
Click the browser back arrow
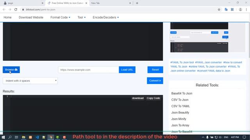click(x=4, y=9)
